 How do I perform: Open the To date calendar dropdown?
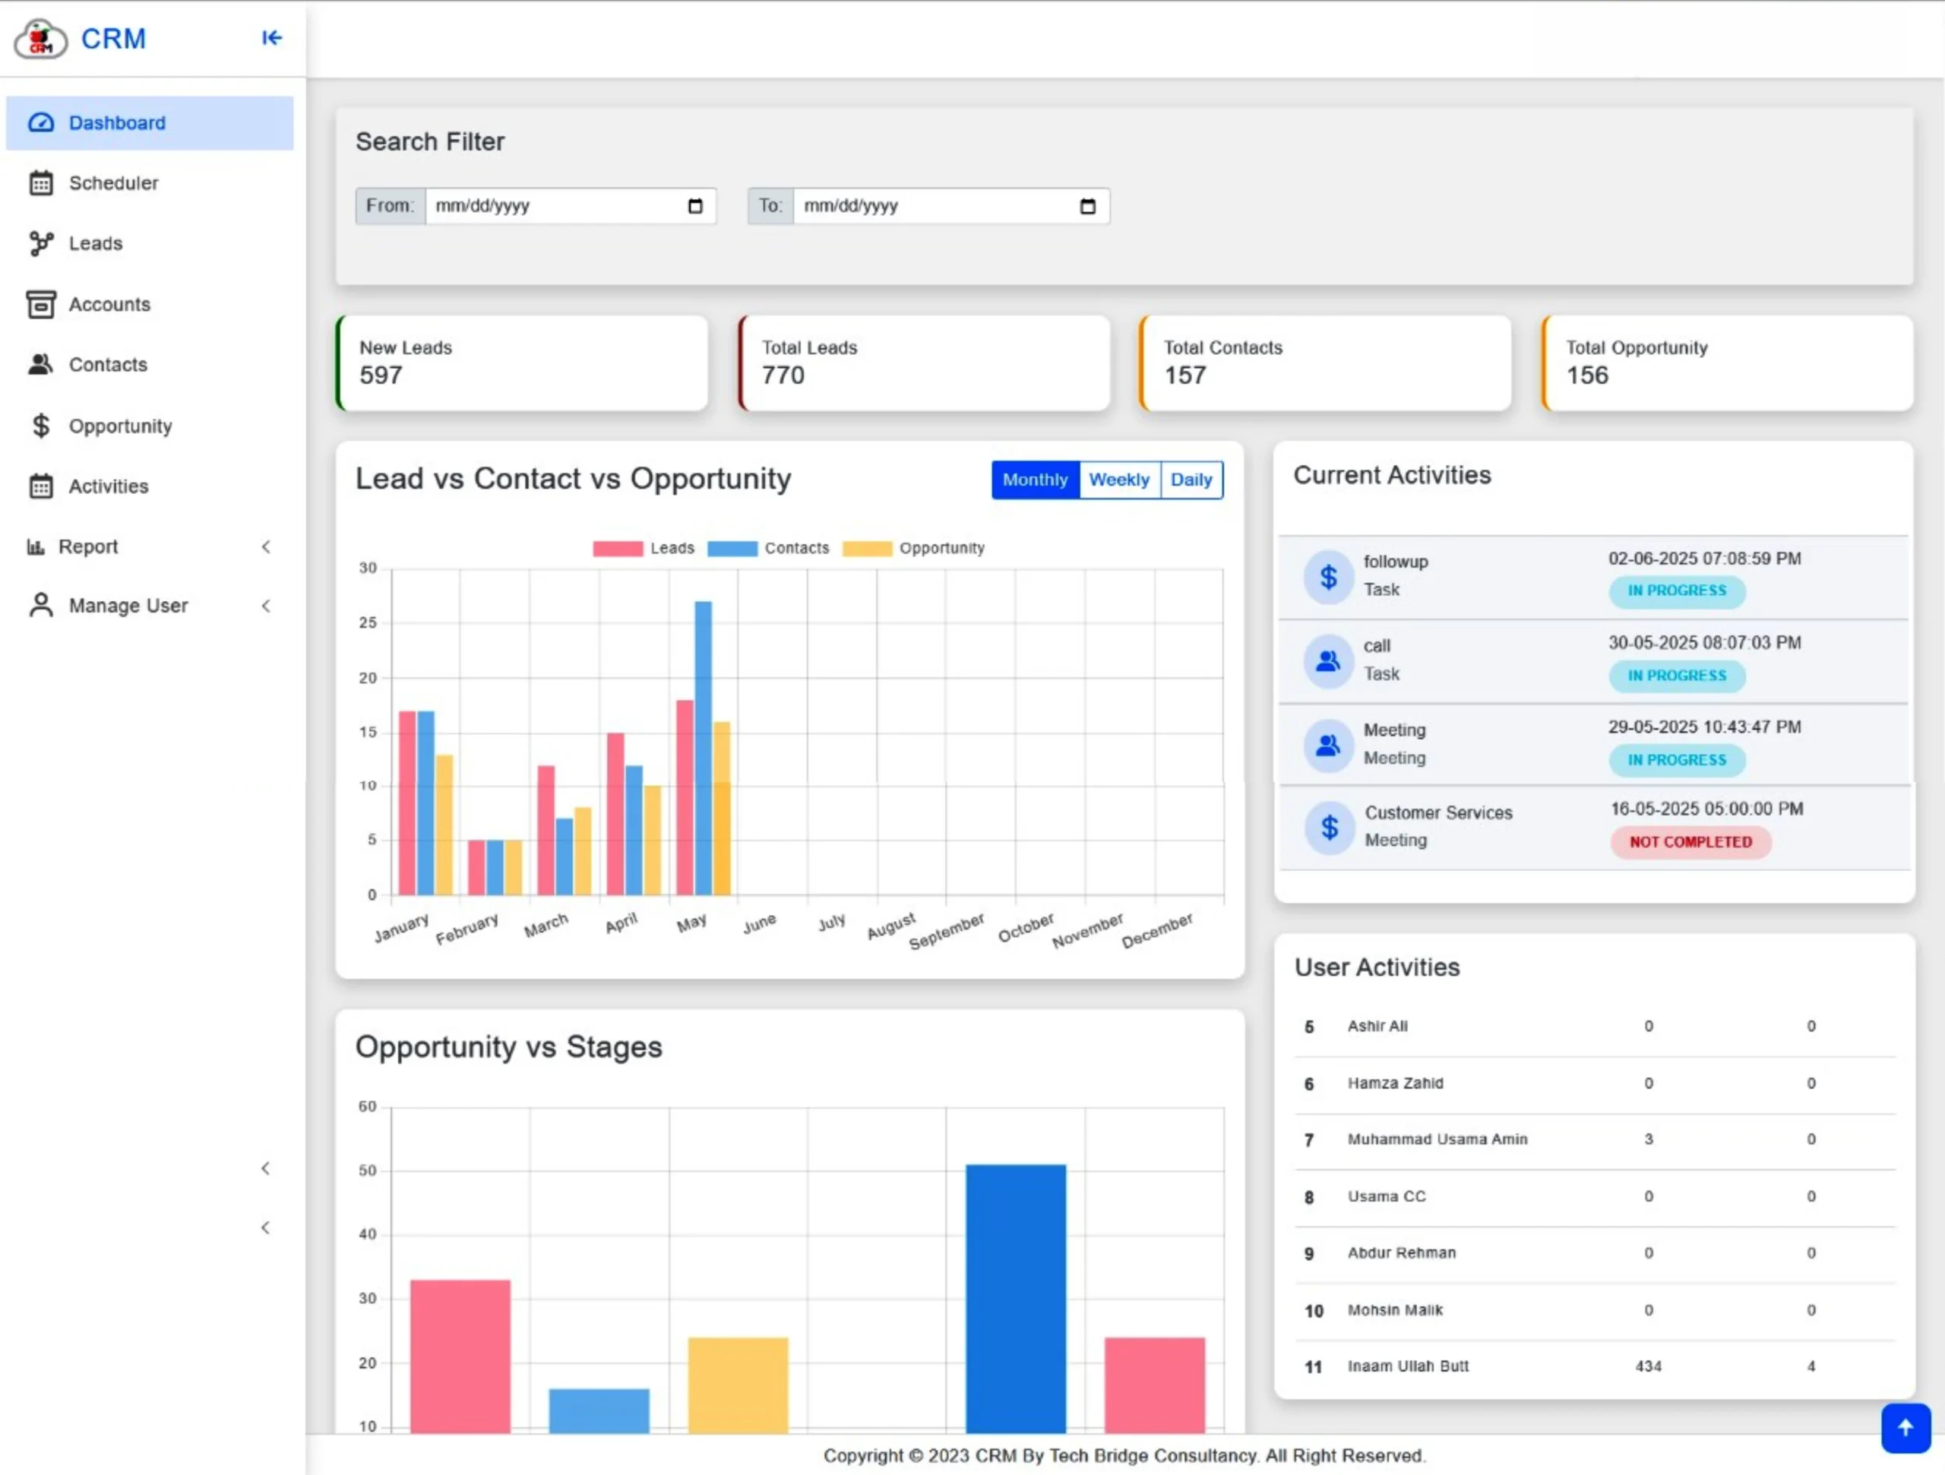point(1088,206)
